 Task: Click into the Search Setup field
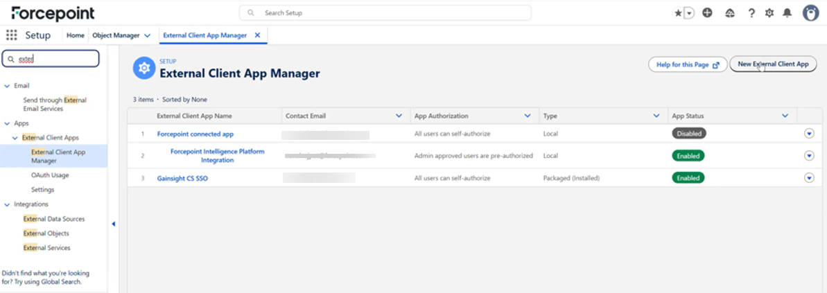pyautogui.click(x=385, y=12)
